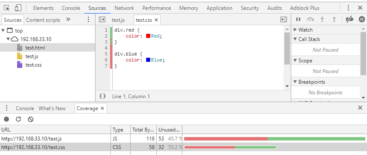367x155 pixels.
Task: Sort coverage by URL column header
Action: tap(56, 129)
